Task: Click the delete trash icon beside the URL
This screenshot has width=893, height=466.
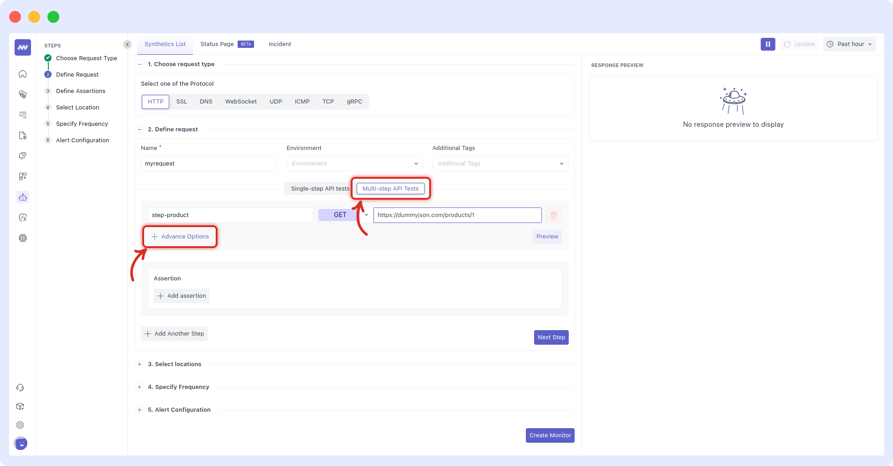Action: click(554, 215)
